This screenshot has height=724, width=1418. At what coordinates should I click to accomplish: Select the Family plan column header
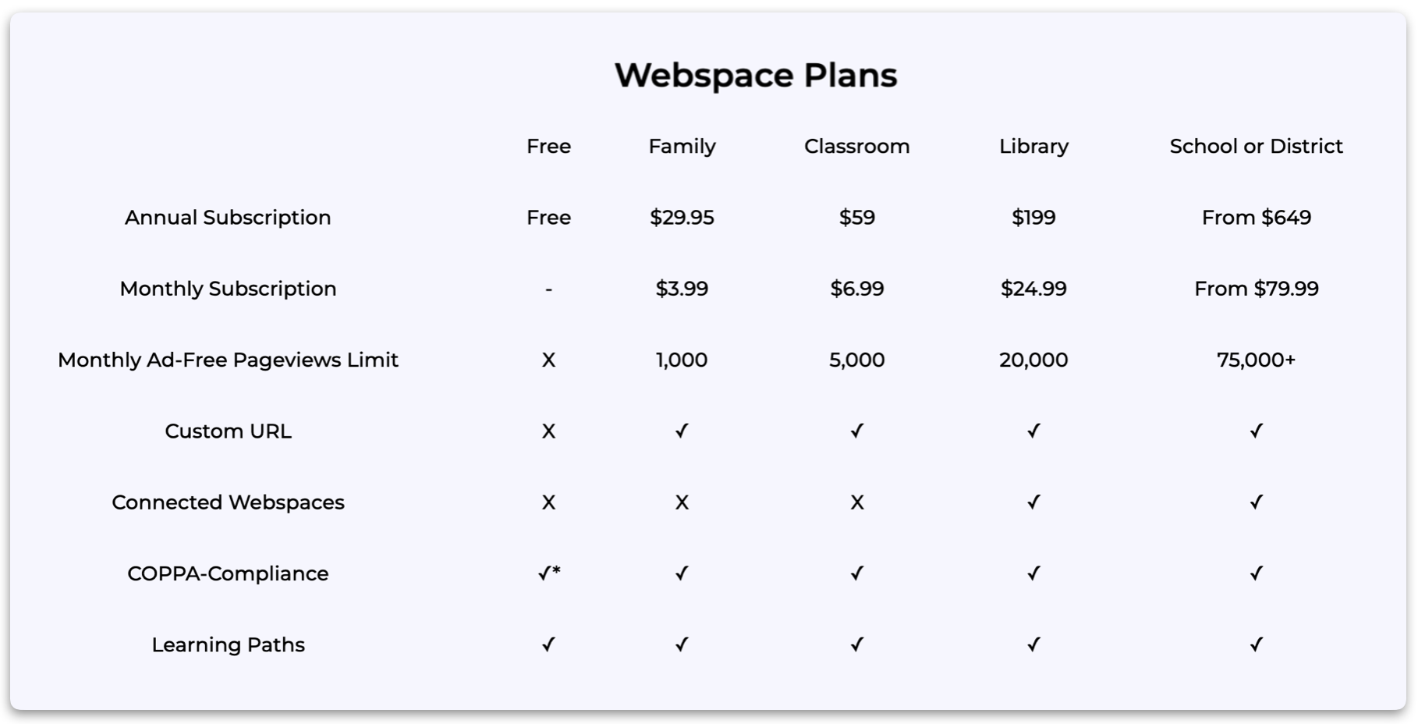coord(682,147)
